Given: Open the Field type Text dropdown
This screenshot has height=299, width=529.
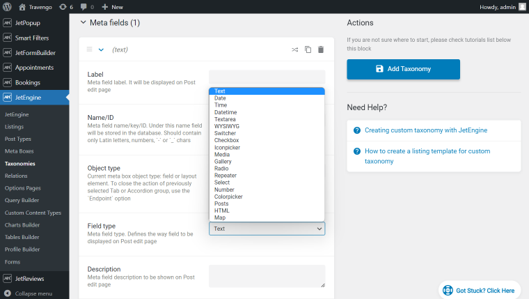Looking at the screenshot, I should coord(267,229).
